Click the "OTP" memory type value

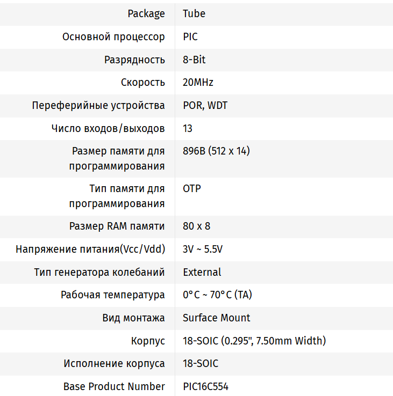[x=192, y=189]
